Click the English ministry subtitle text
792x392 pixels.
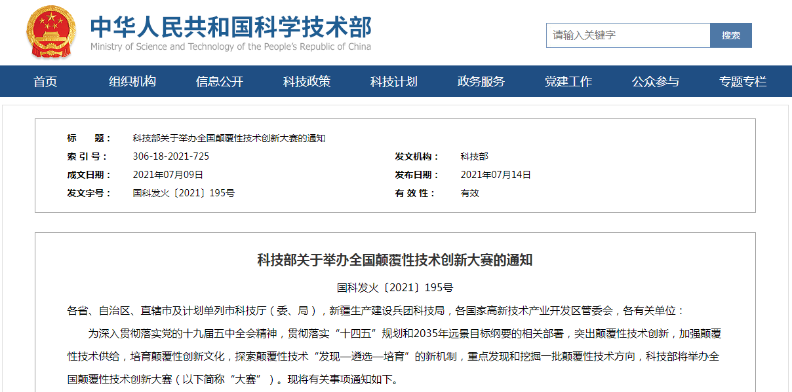tap(231, 46)
